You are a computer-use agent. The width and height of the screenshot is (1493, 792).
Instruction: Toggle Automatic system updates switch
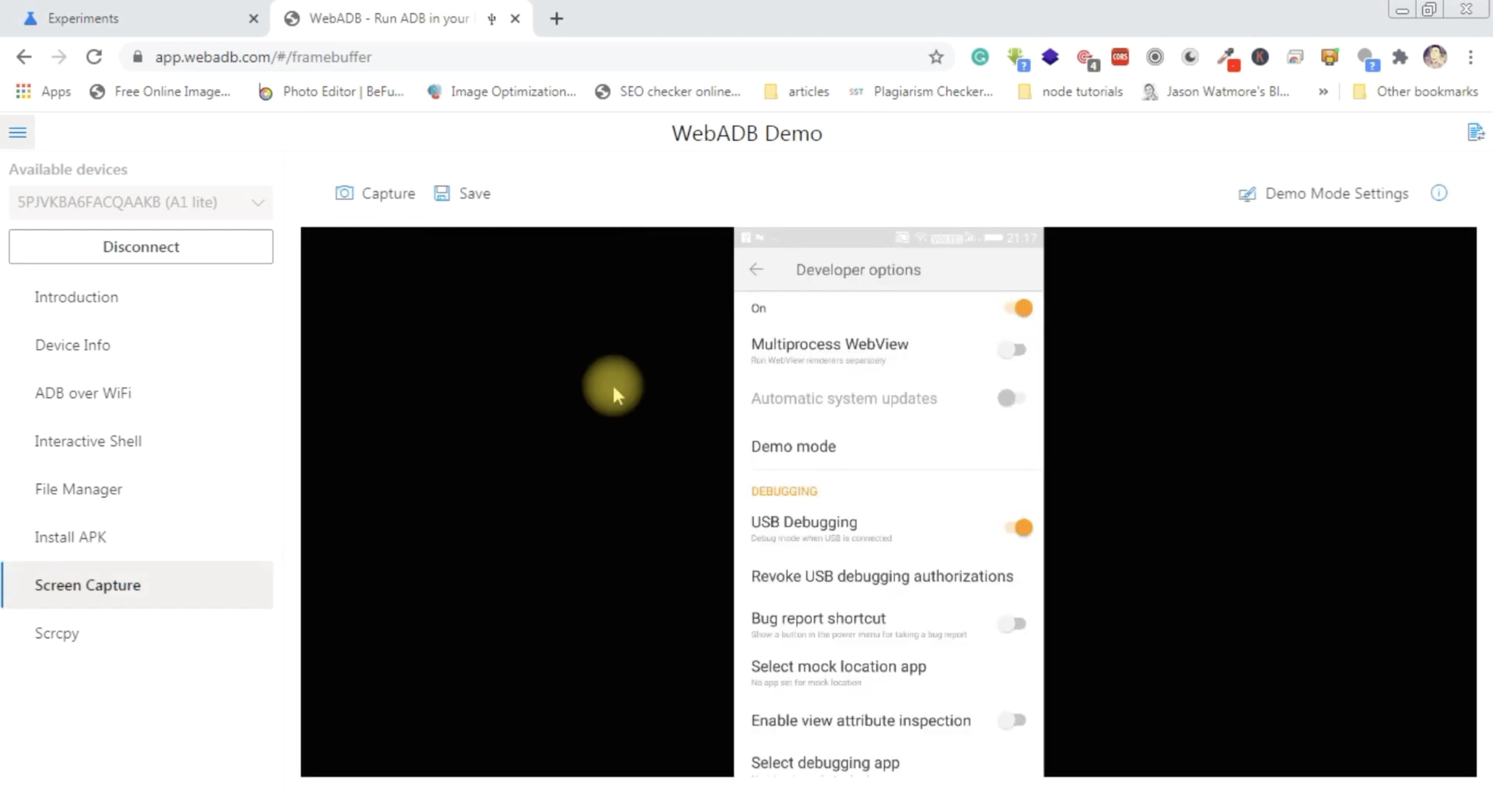click(x=1012, y=399)
